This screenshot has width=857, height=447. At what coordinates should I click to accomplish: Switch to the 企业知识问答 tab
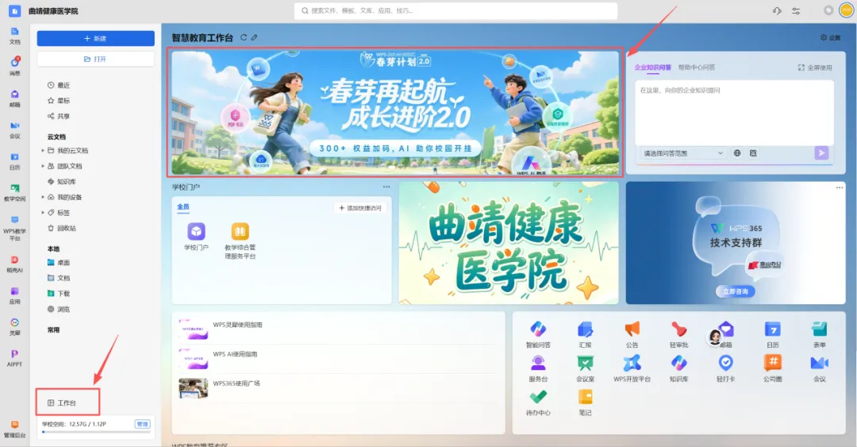point(652,67)
